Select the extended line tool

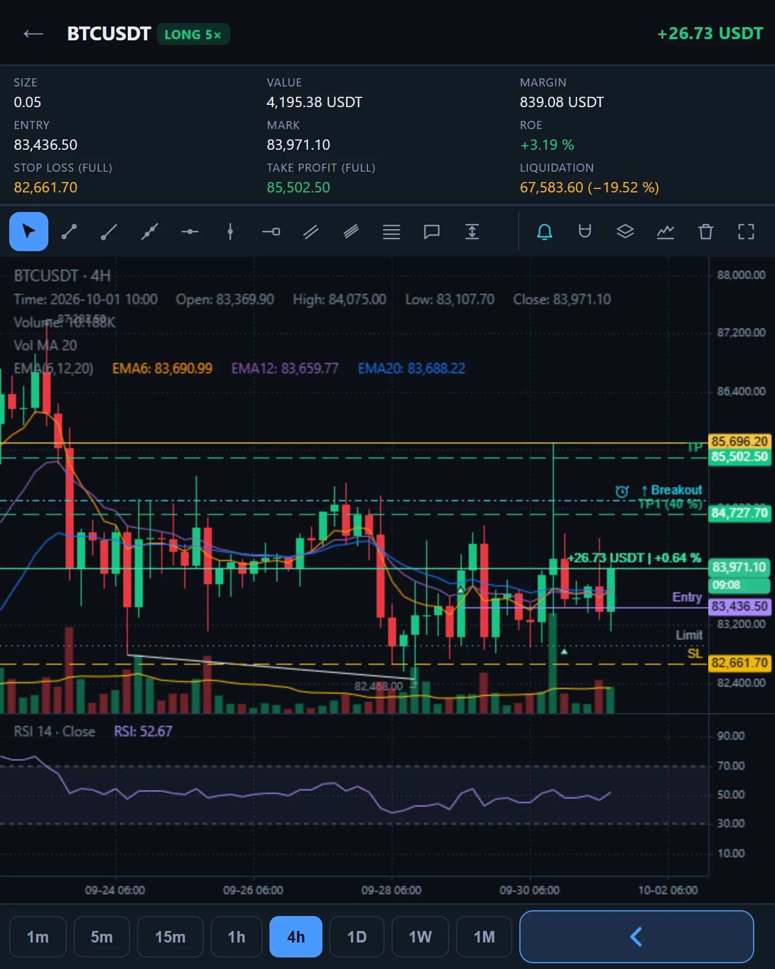(150, 232)
